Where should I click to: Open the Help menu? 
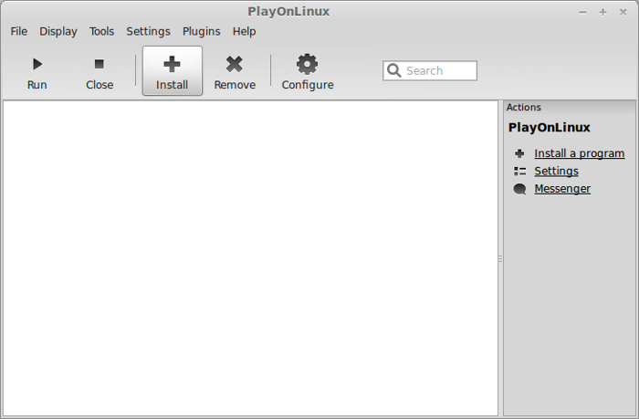[x=244, y=31]
